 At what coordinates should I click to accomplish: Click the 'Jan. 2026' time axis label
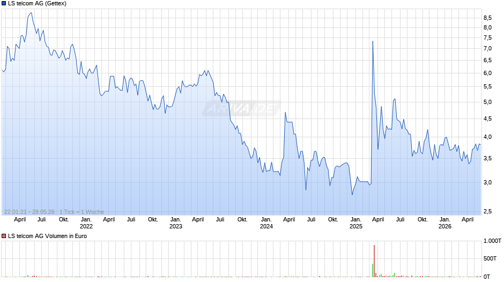[x=445, y=223]
